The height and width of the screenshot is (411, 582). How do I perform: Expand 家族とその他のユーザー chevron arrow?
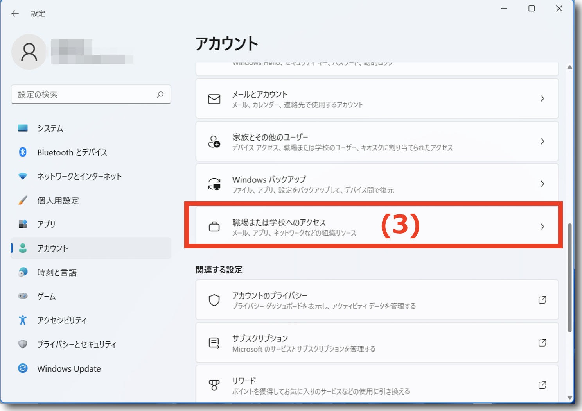coord(542,141)
